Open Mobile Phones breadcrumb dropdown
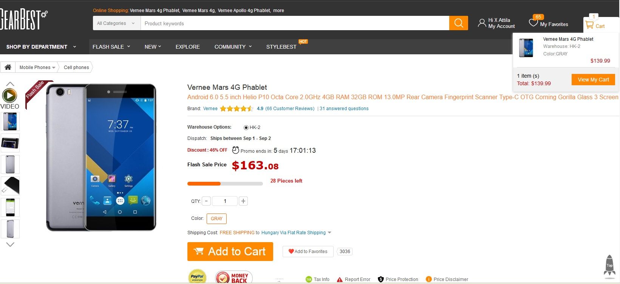 (37, 67)
